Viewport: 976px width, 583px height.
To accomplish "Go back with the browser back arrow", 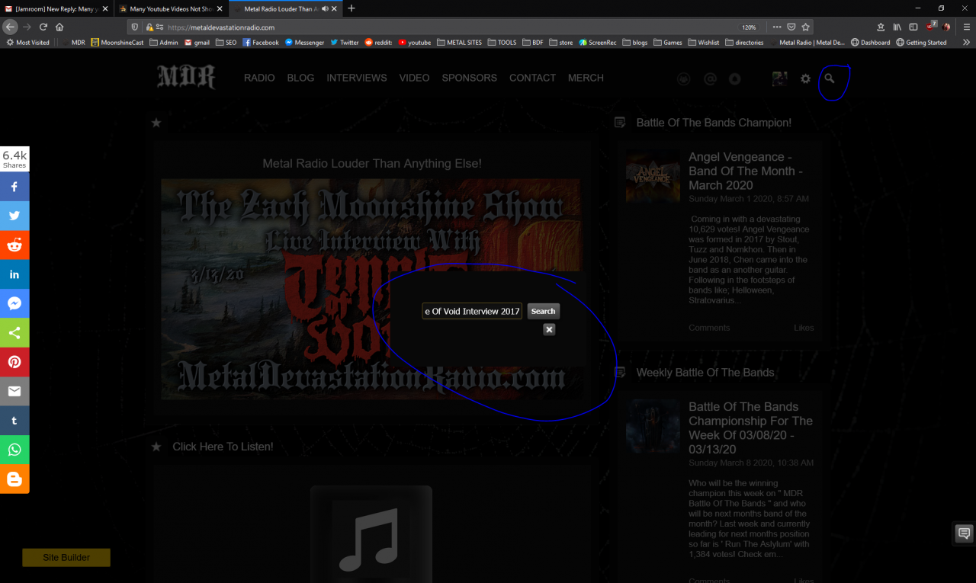I will (10, 27).
